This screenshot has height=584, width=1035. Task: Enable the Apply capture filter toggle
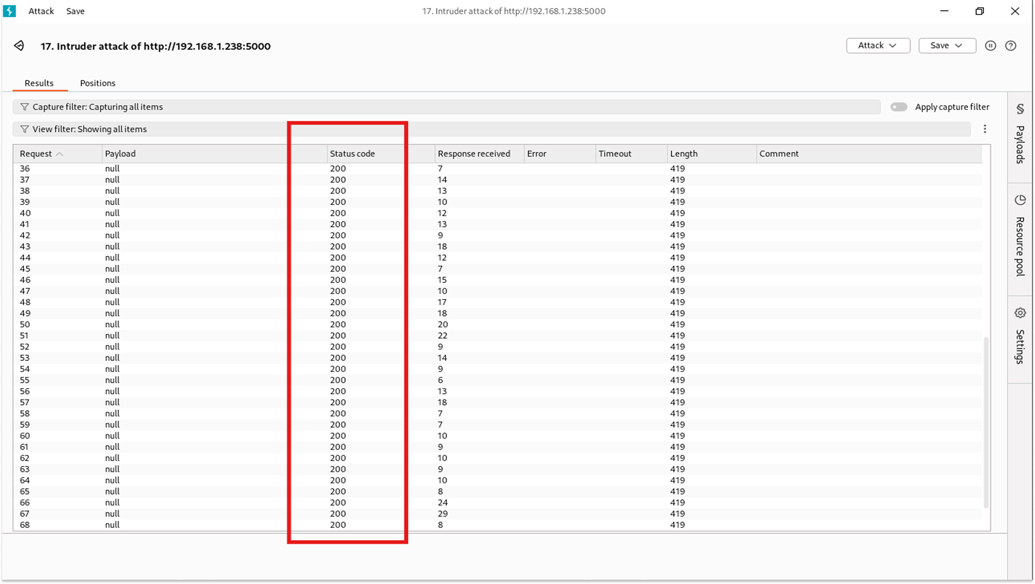point(899,107)
